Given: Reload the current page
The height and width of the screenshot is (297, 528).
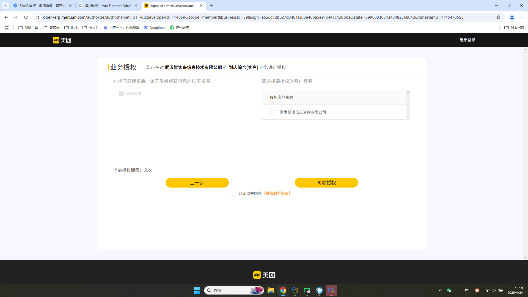Looking at the screenshot, I should (26, 17).
